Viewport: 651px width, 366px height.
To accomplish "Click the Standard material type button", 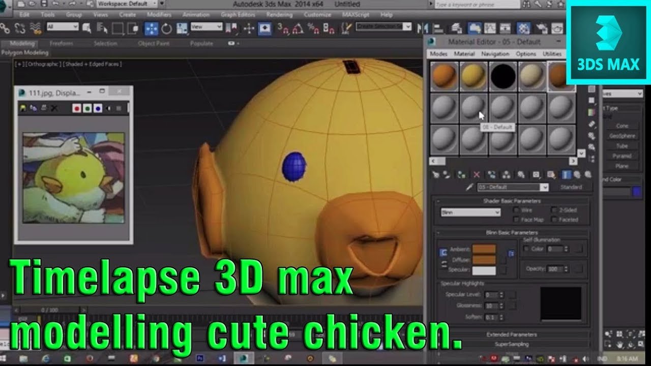I will (571, 187).
